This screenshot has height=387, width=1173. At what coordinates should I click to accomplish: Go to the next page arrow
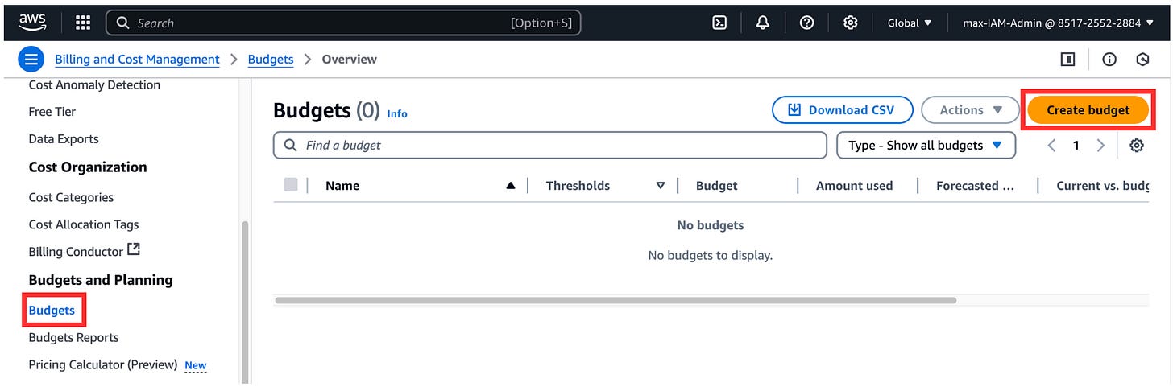pos(1100,146)
